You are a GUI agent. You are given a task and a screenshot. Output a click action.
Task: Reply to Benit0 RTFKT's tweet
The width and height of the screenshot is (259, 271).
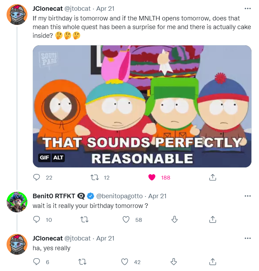coord(37,220)
